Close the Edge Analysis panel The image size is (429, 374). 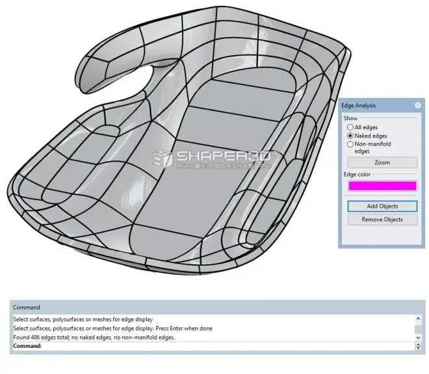point(417,105)
